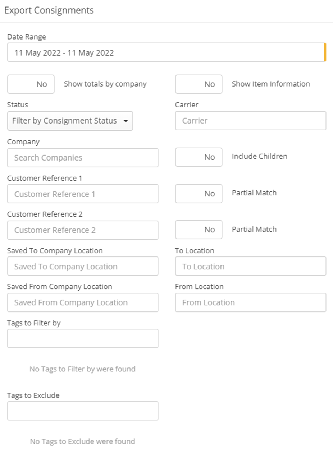Click the Carrier input field

click(x=250, y=121)
